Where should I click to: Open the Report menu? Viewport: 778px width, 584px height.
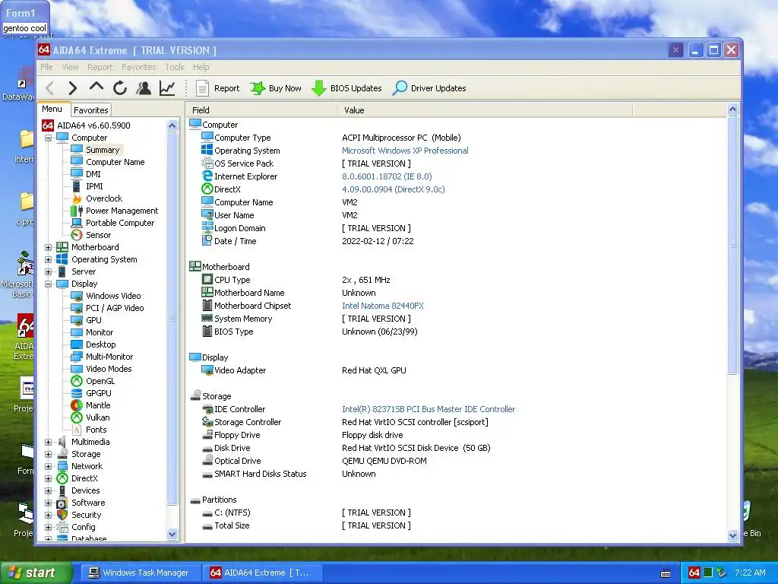pos(100,67)
